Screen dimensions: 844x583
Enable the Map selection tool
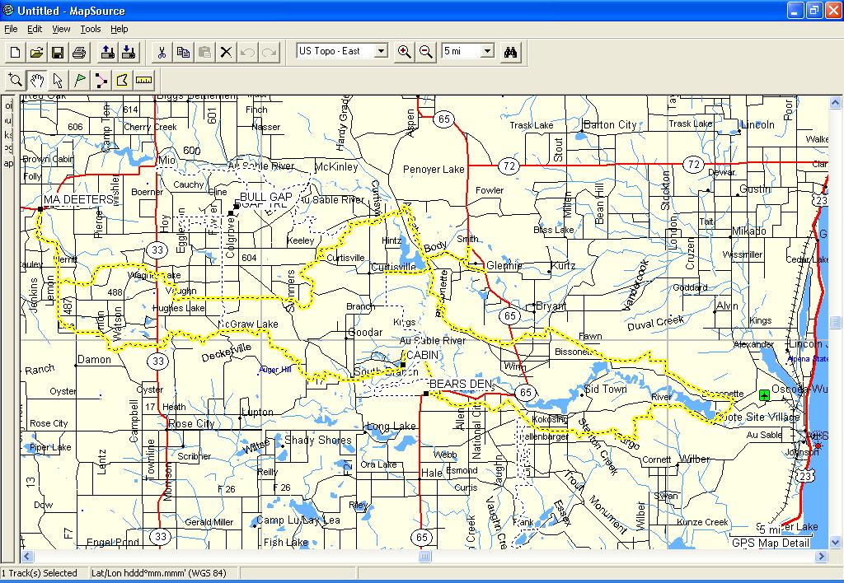click(122, 80)
